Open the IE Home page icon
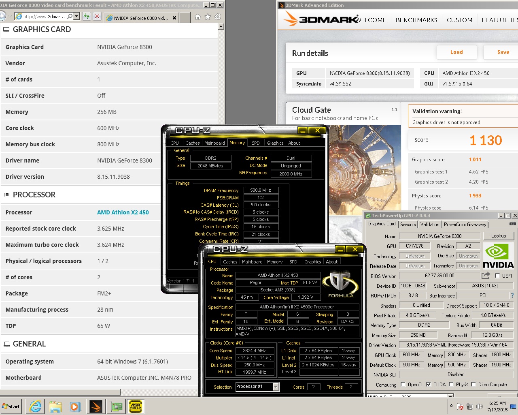 tap(198, 17)
